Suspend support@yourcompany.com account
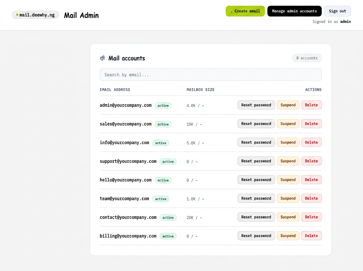363x271 pixels. (288, 161)
